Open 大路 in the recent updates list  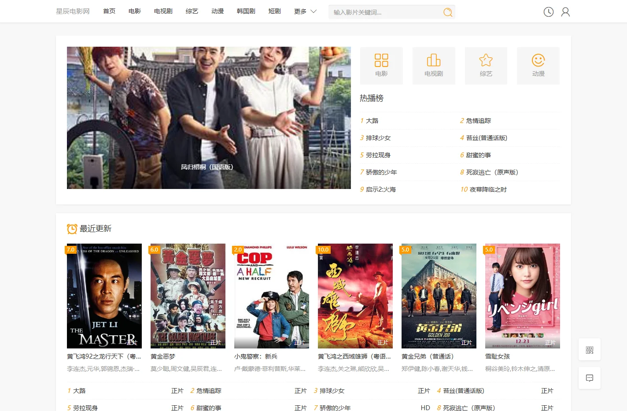click(x=79, y=391)
